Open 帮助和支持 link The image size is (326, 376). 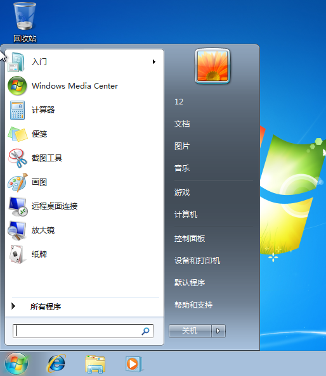point(193,304)
